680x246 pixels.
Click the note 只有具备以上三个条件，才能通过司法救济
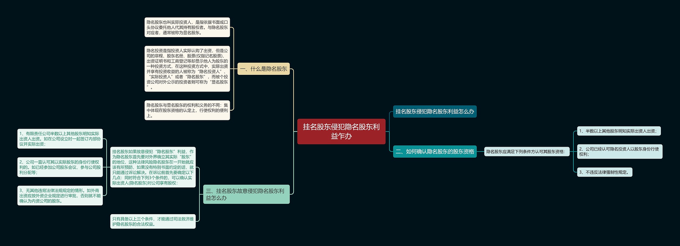[x=153, y=221]
